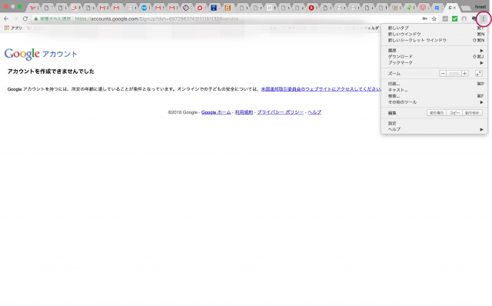Click the address bar URL field
The image size is (492, 306).
[x=226, y=18]
